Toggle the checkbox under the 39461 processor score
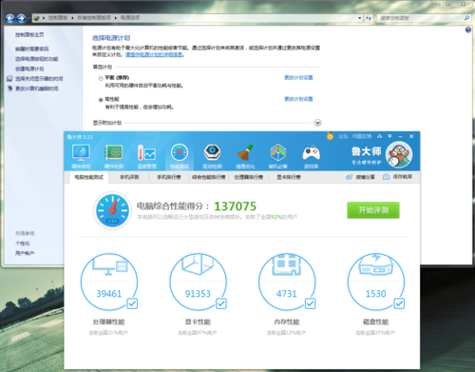 (x=132, y=303)
